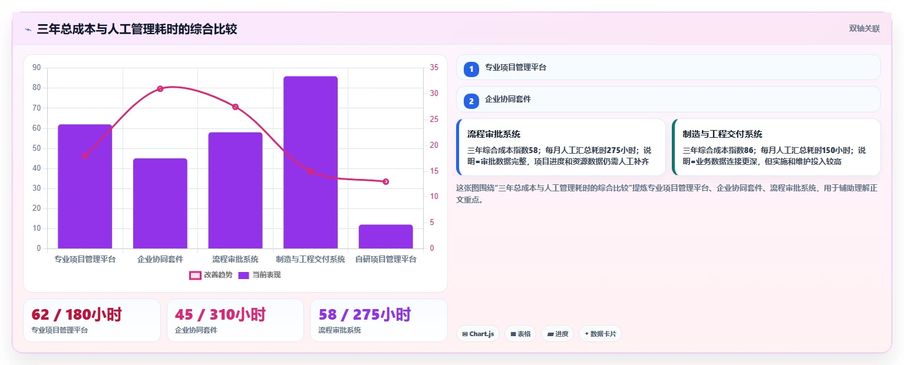
Task: Toggle the 当前表现 legend item
Action: 259,275
